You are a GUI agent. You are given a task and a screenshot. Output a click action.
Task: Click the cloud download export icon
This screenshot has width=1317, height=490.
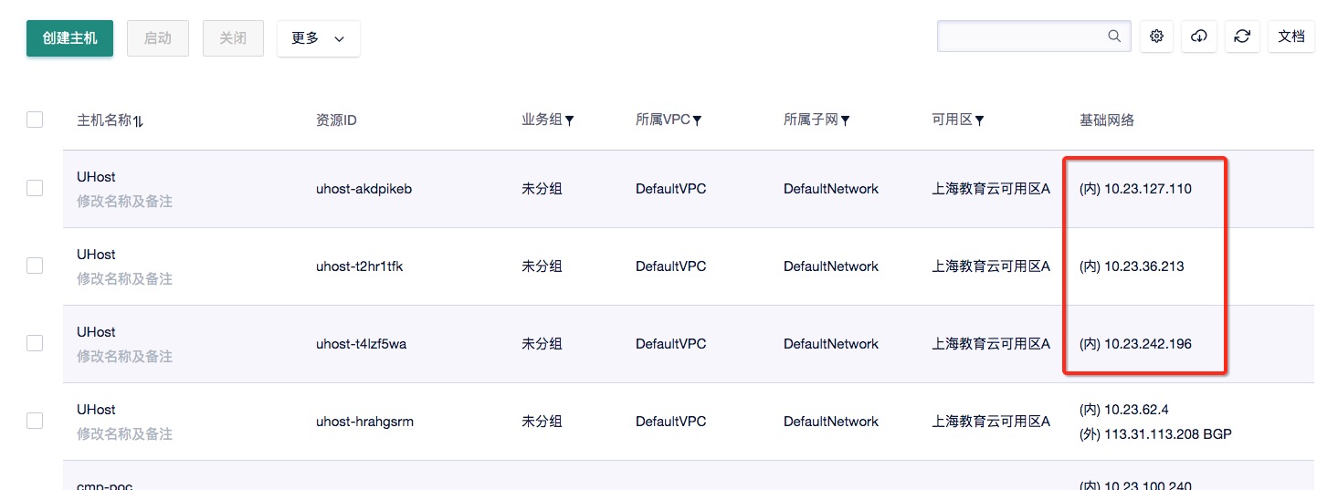coord(1199,36)
